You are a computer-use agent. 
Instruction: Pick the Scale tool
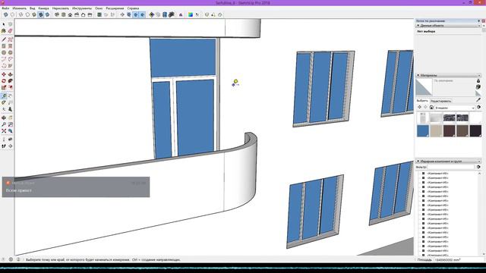click(x=4, y=88)
